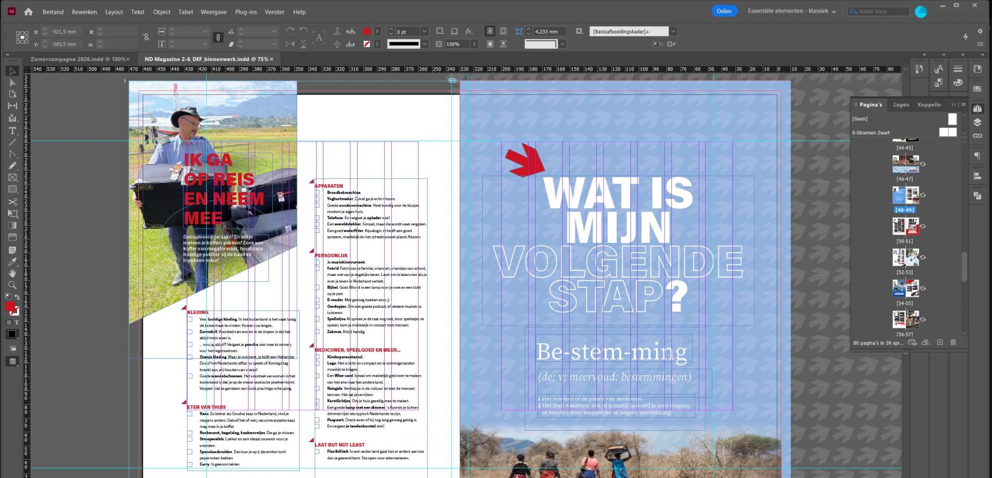Swap fill and stroke in the toolbox
Viewport: 992px width, 478px height.
(17, 297)
